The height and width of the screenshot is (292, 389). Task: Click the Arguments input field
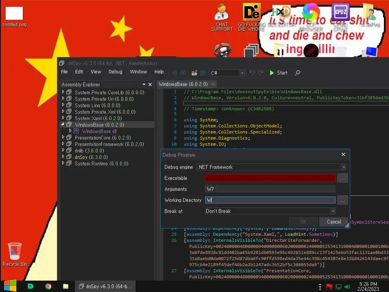pos(270,189)
